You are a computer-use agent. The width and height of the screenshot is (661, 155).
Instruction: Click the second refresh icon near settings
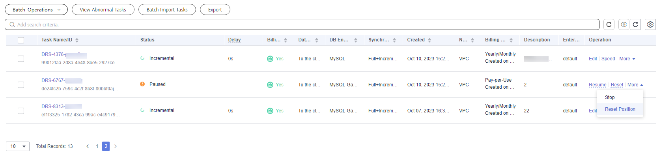pyautogui.click(x=635, y=24)
